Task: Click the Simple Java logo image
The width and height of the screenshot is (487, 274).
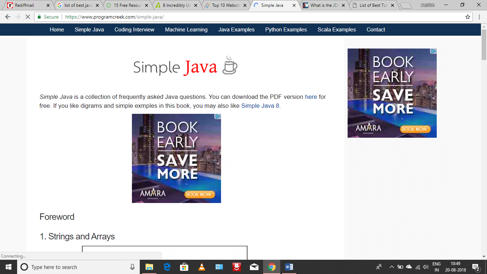Action: click(x=185, y=66)
